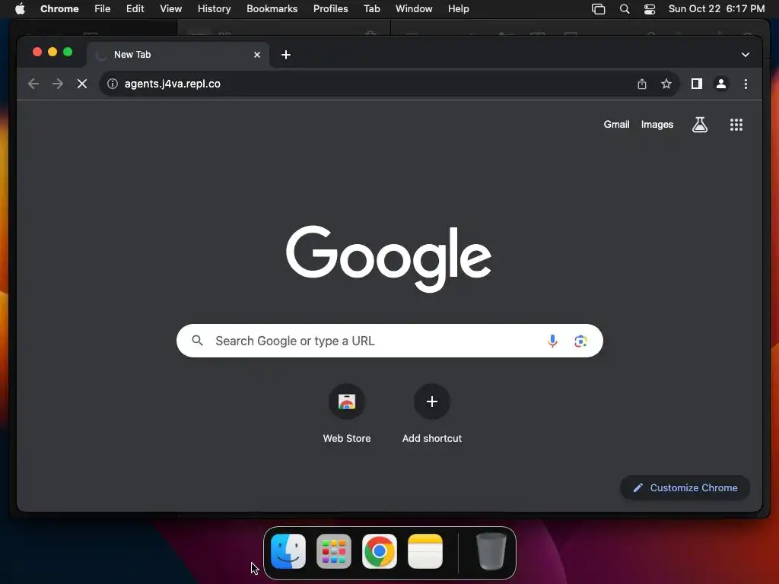Open the Edit menu
The height and width of the screenshot is (584, 779).
click(x=135, y=9)
